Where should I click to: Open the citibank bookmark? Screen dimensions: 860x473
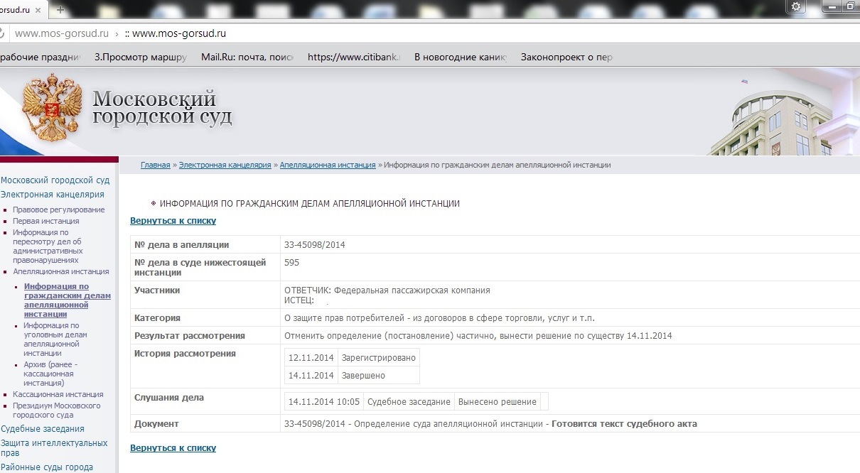353,58
